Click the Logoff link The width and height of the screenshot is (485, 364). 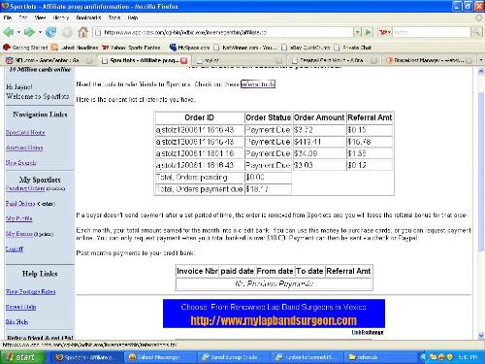[x=15, y=248]
